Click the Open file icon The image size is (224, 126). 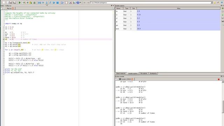pos(7,2)
